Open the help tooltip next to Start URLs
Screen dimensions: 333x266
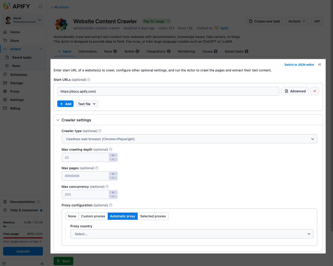[89, 80]
